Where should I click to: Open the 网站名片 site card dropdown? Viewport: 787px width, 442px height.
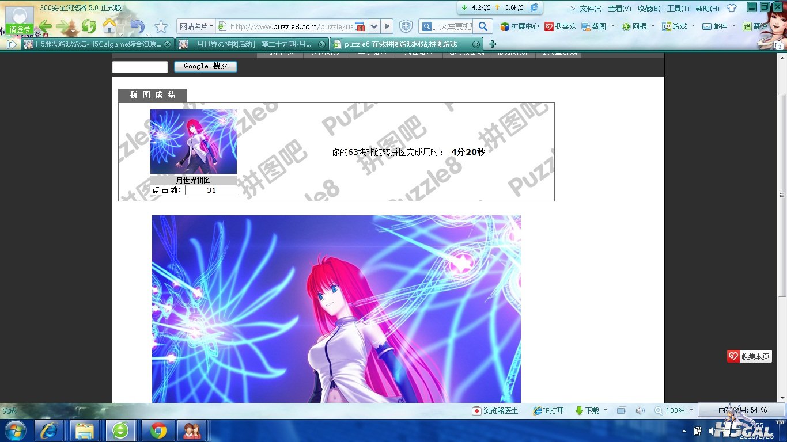coord(196,26)
